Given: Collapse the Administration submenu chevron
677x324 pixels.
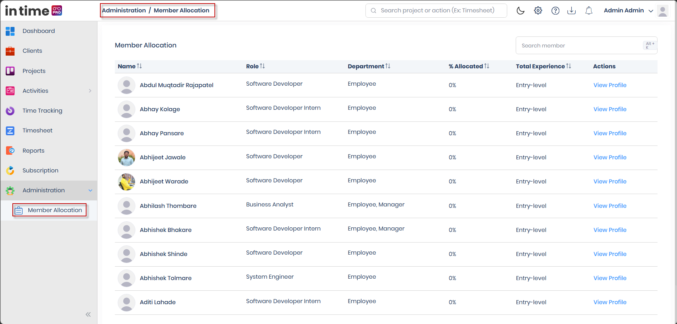Looking at the screenshot, I should pyautogui.click(x=90, y=191).
